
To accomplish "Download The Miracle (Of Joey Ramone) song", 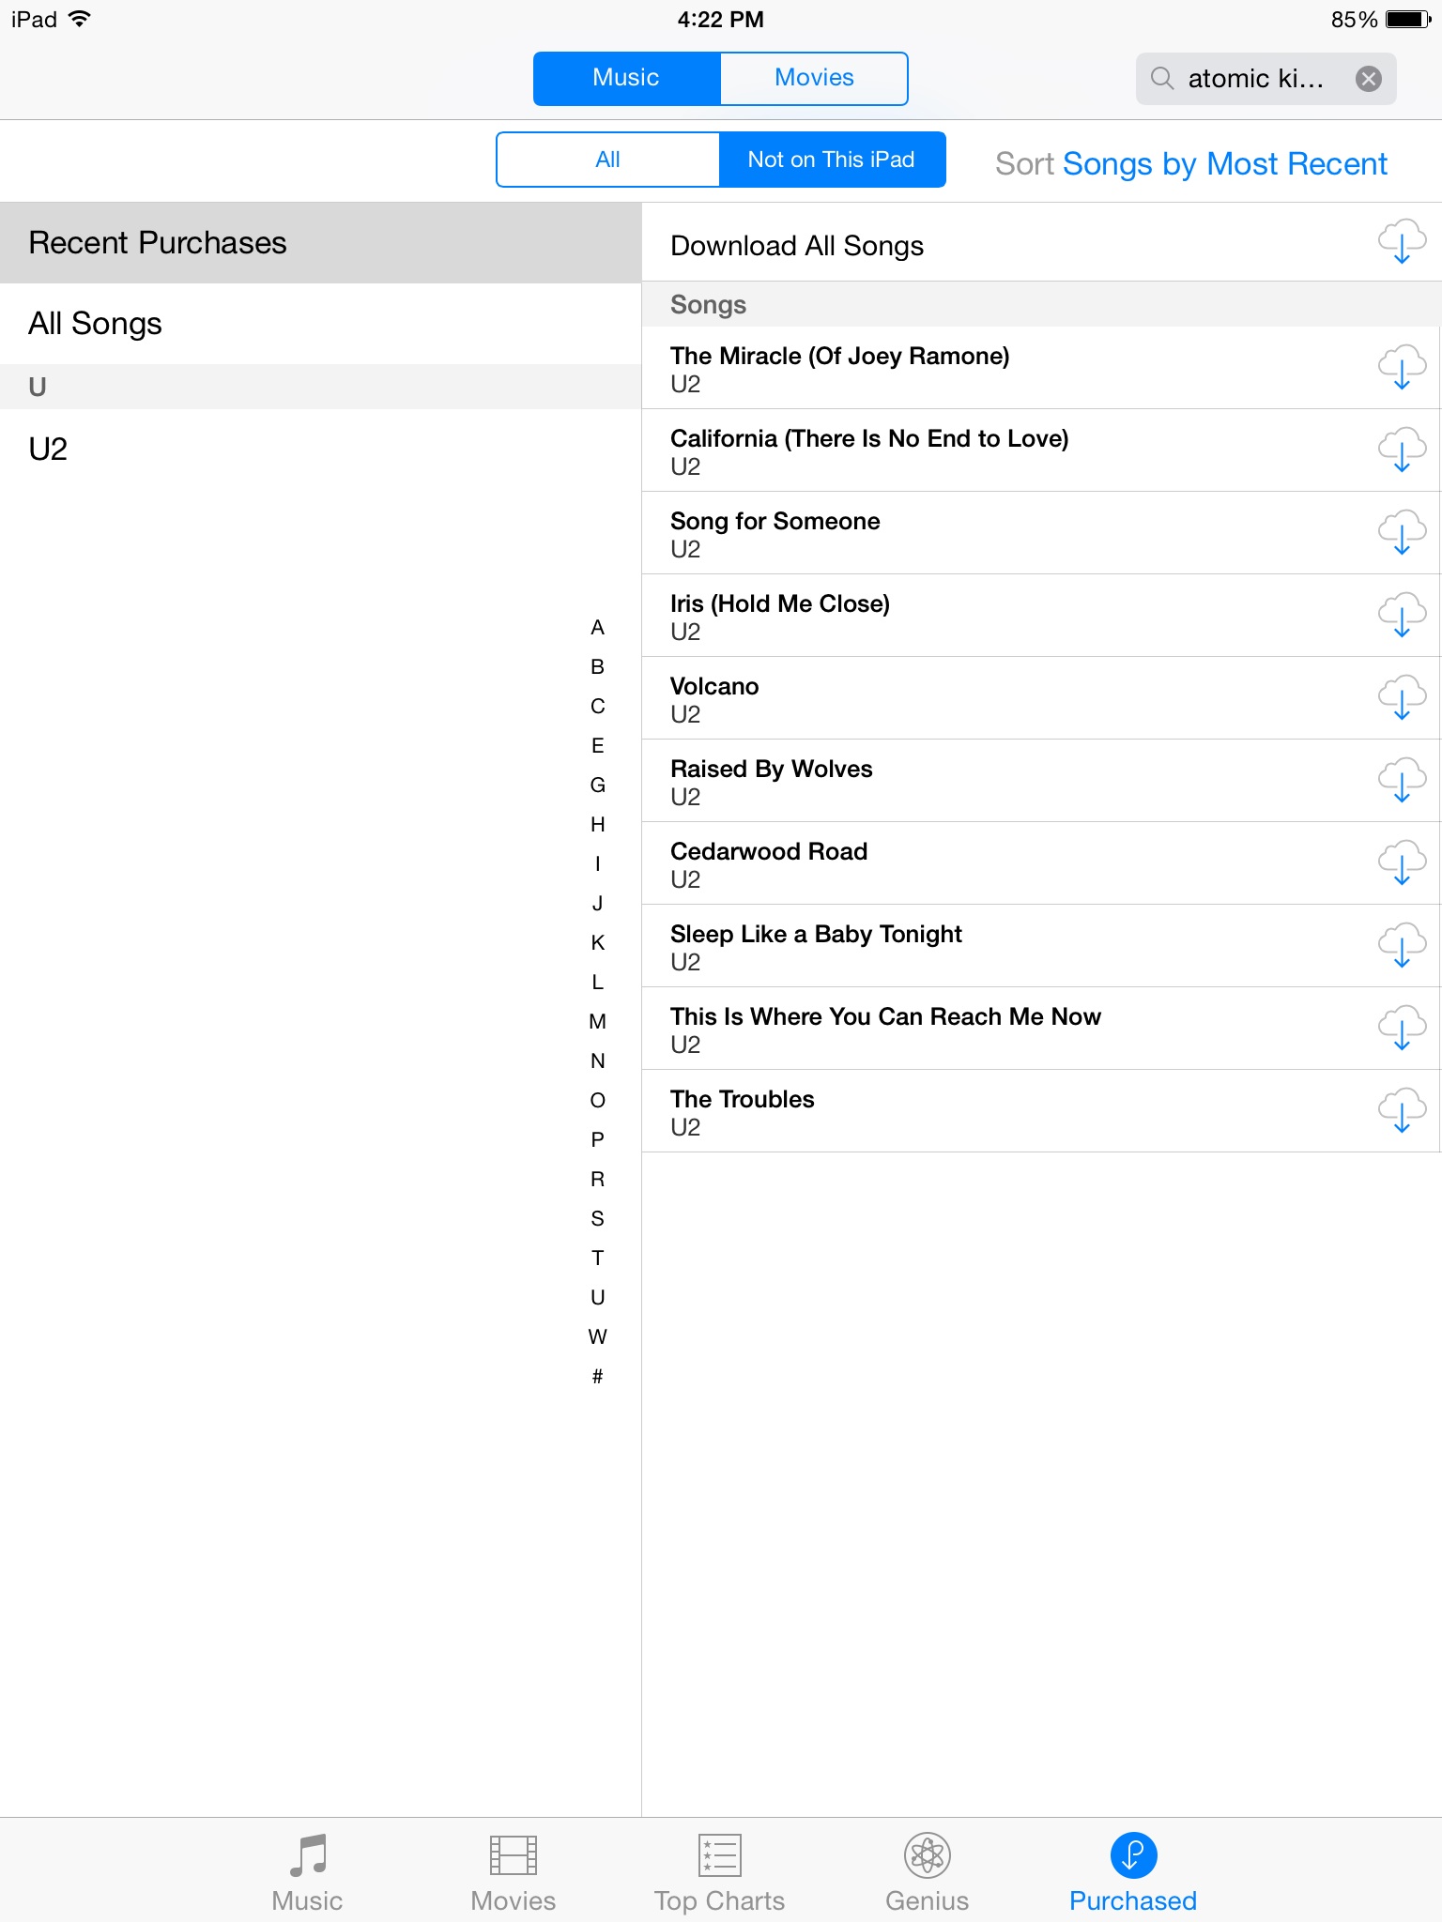I will point(1401,368).
